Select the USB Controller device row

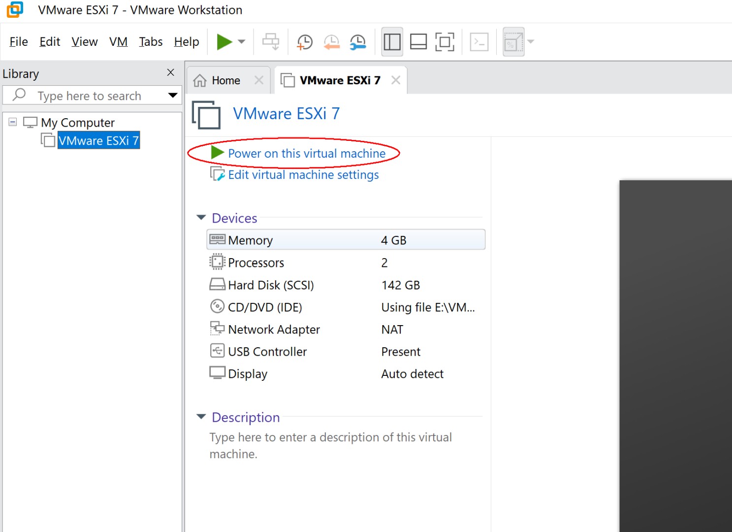coord(346,351)
